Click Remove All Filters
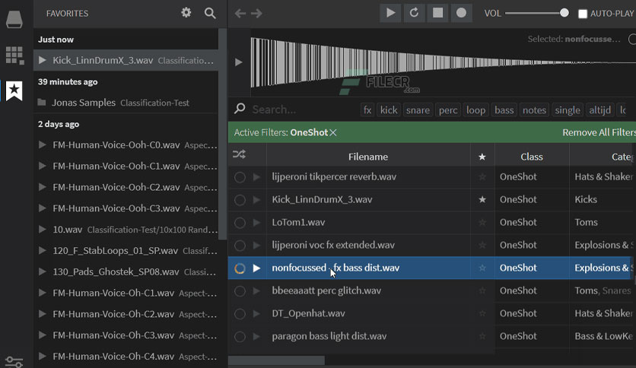 (x=599, y=132)
